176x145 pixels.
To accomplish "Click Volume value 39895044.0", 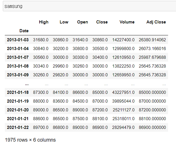I will click(x=123, y=101).
